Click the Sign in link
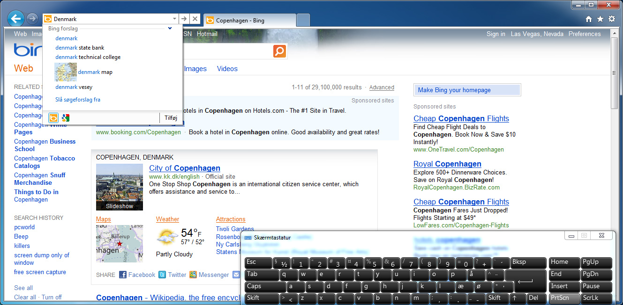Screen dimensions: 623x305 point(496,34)
